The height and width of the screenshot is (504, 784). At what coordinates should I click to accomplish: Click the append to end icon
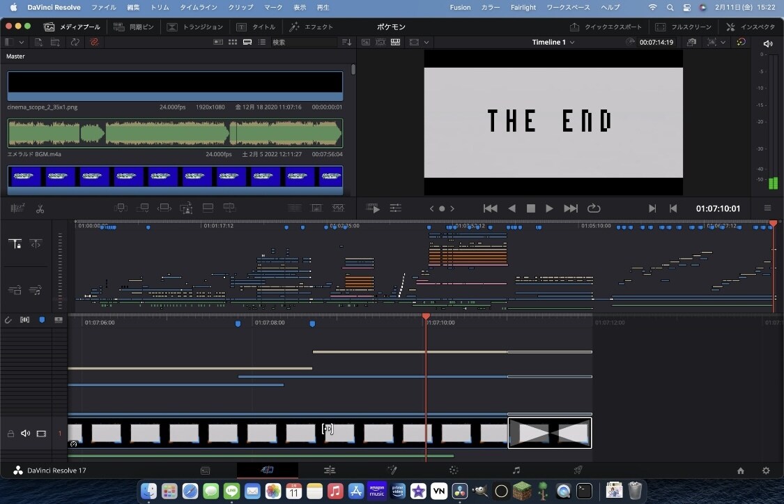pos(142,208)
